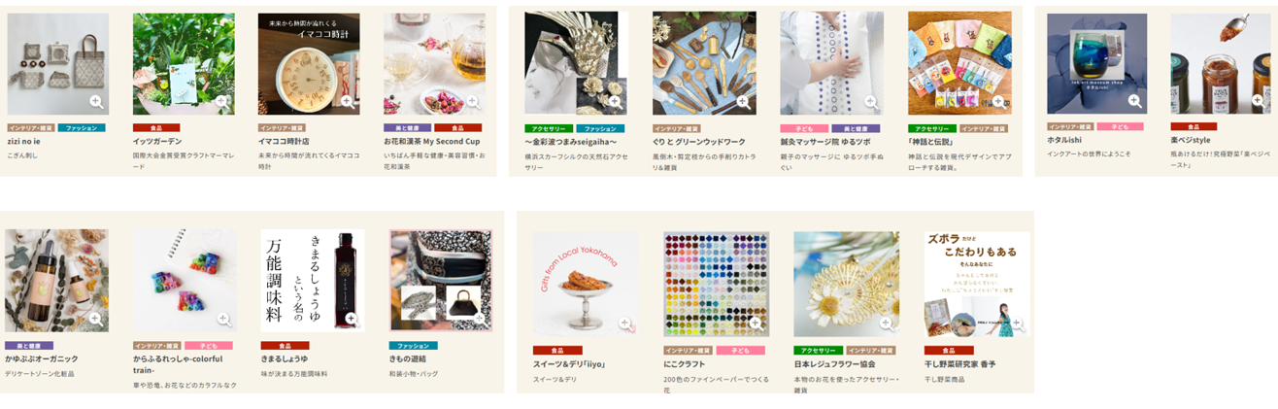This screenshot has width=1278, height=409.
Task: Click magnifier icon on zizi no ie image
Action: coord(96,101)
